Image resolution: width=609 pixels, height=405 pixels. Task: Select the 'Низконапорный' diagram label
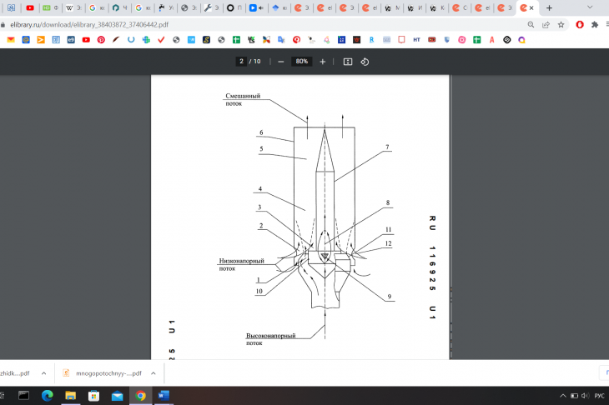tap(242, 261)
